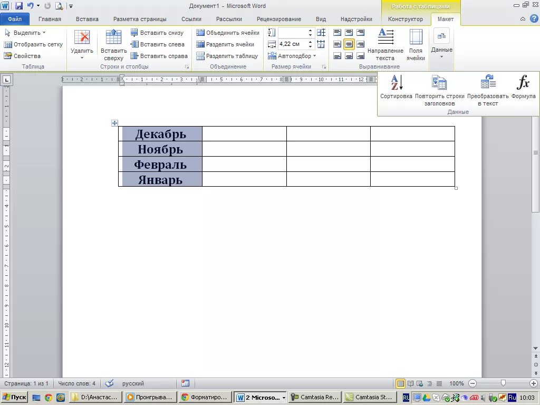Toggle Отобразить сетку (show gridlines)
This screenshot has width=540, height=405.
tap(33, 44)
